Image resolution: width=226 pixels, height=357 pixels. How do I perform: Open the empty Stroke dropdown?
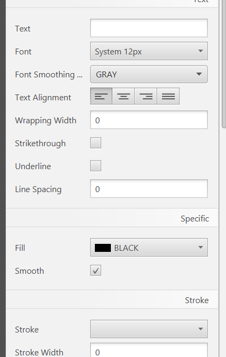tap(149, 329)
